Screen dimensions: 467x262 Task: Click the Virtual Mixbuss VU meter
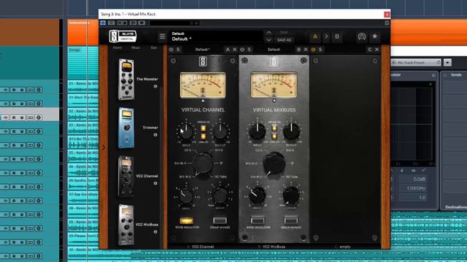pyautogui.click(x=274, y=85)
